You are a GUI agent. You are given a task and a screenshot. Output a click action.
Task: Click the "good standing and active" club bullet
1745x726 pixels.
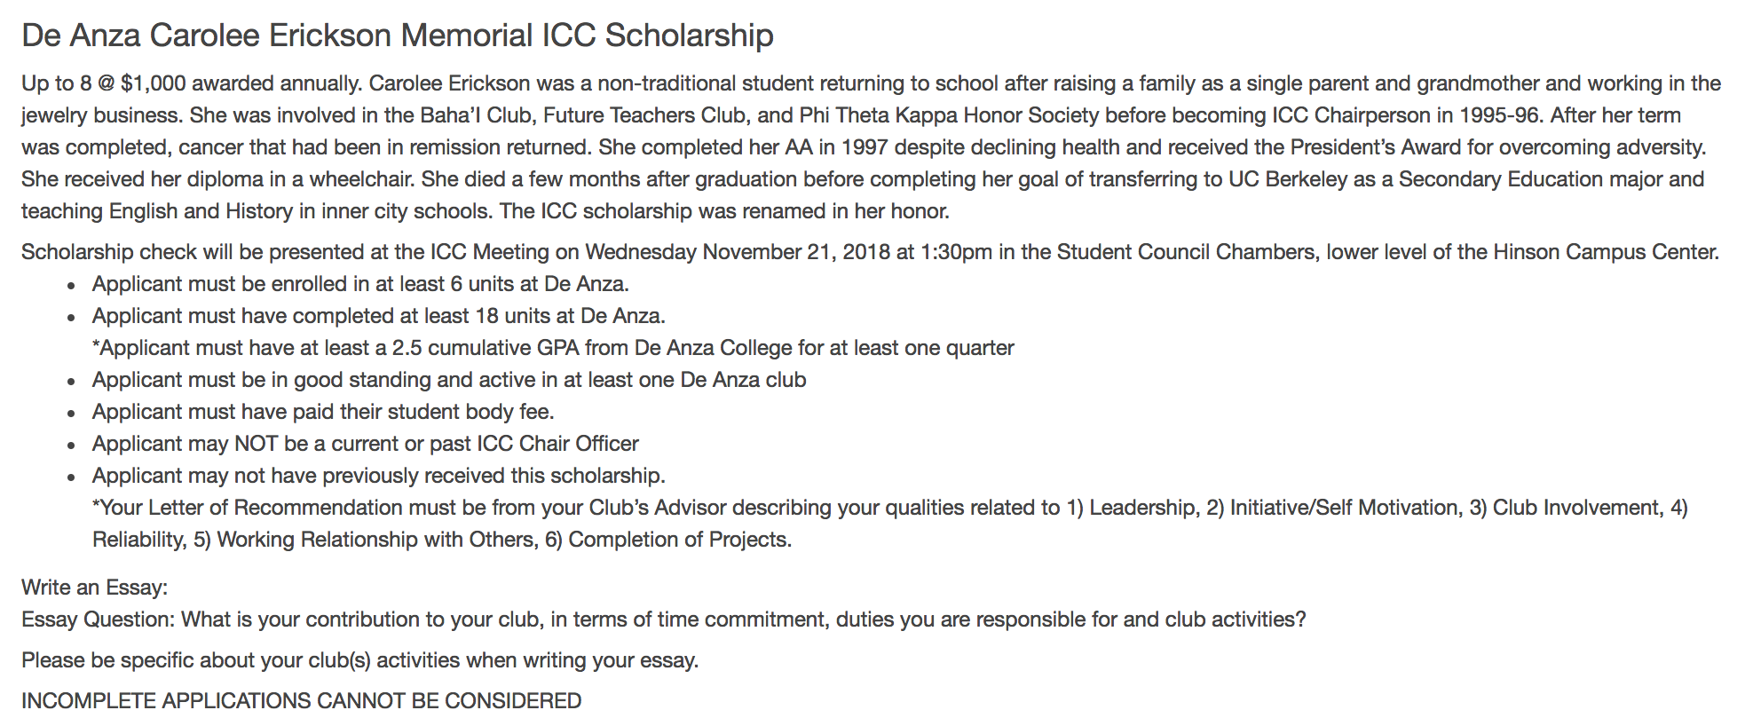pos(449,380)
